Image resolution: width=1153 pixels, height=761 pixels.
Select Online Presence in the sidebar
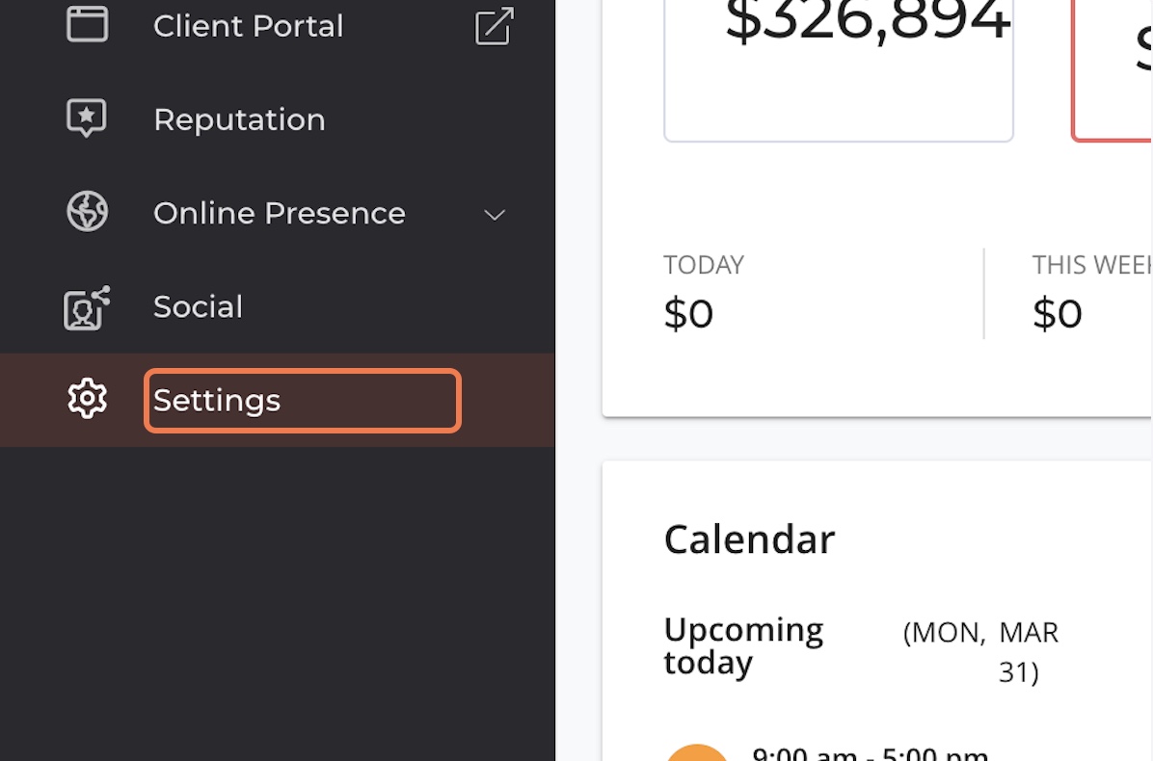279,213
